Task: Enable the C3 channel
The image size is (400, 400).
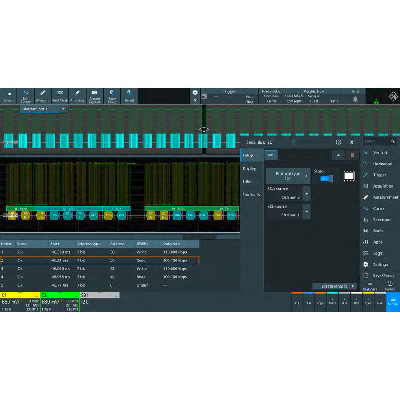Action: click(297, 303)
